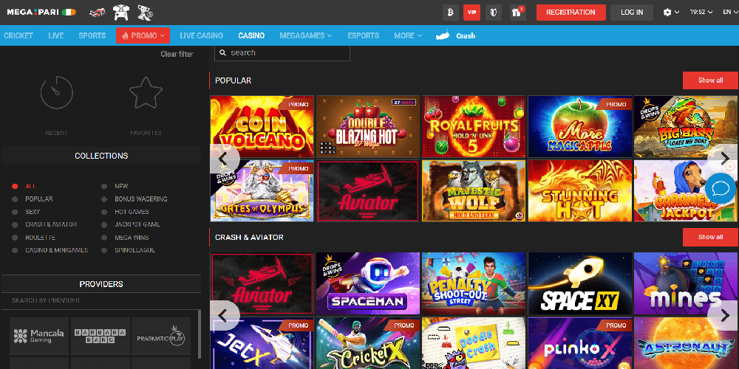This screenshot has width=739, height=369.
Task: Select the Roulette collection filter
Action: pos(40,238)
